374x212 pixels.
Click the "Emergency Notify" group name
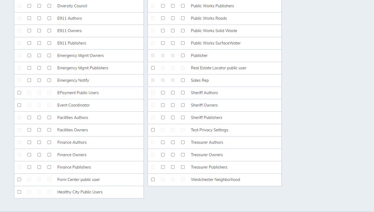pos(73,80)
